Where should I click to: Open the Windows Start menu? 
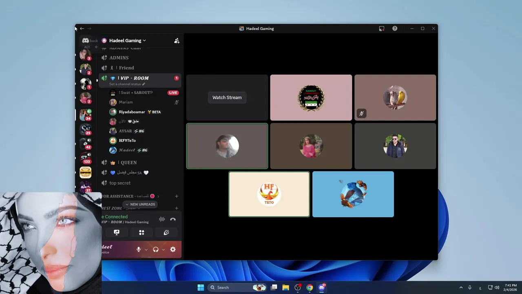tap(201, 287)
